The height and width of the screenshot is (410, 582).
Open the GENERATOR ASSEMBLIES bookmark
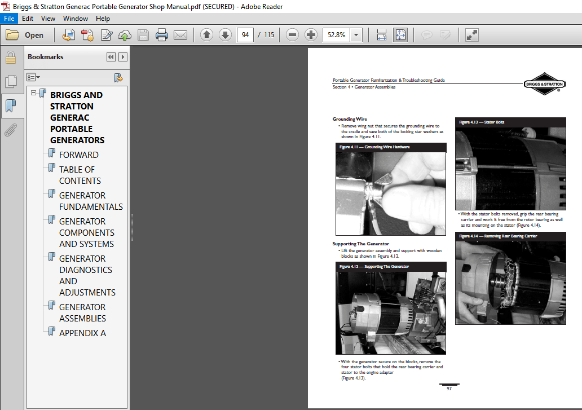[x=82, y=313]
